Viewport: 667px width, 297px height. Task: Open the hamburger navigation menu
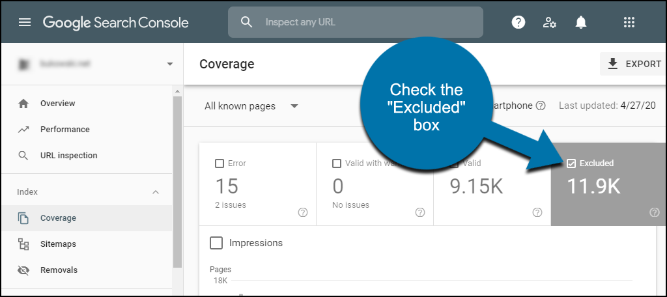(25, 22)
